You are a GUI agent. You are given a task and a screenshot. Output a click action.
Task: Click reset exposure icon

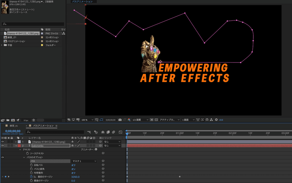pos(216,120)
